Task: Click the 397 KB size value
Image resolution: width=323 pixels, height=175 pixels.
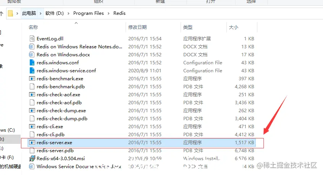Action: (246, 79)
